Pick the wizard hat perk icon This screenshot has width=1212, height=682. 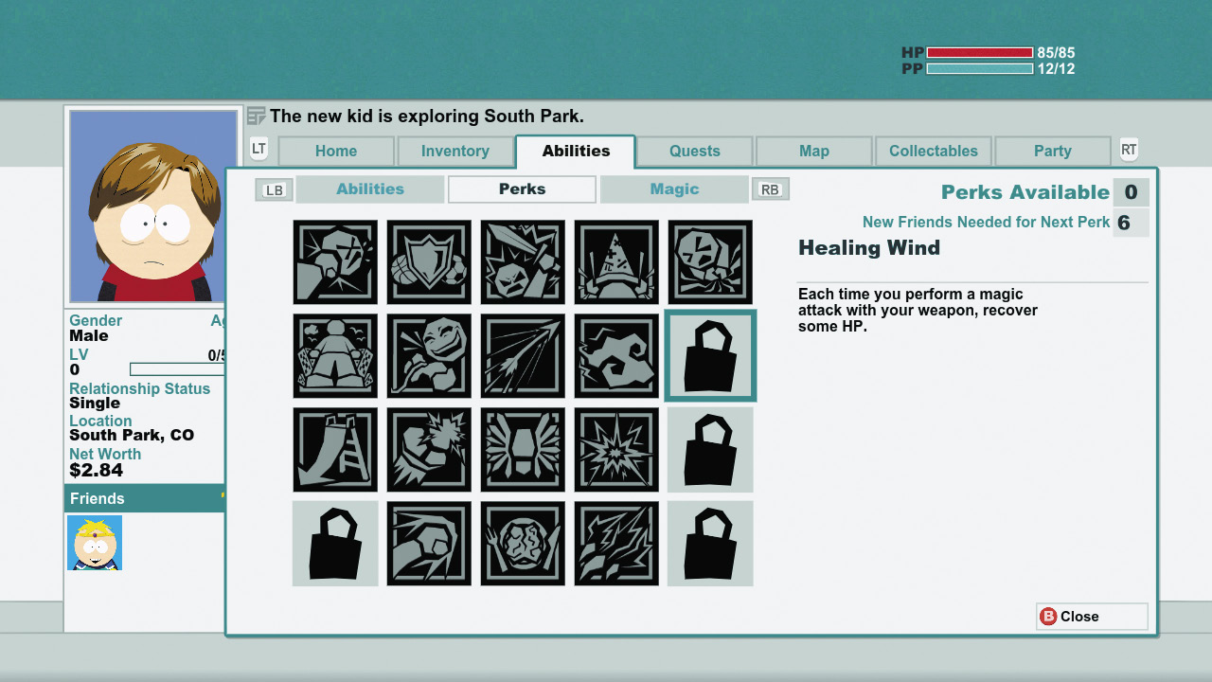point(616,262)
